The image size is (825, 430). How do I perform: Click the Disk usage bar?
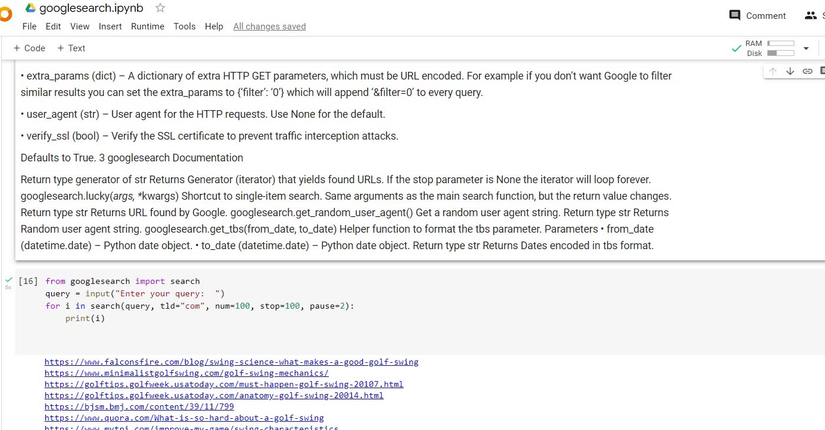tap(781, 53)
